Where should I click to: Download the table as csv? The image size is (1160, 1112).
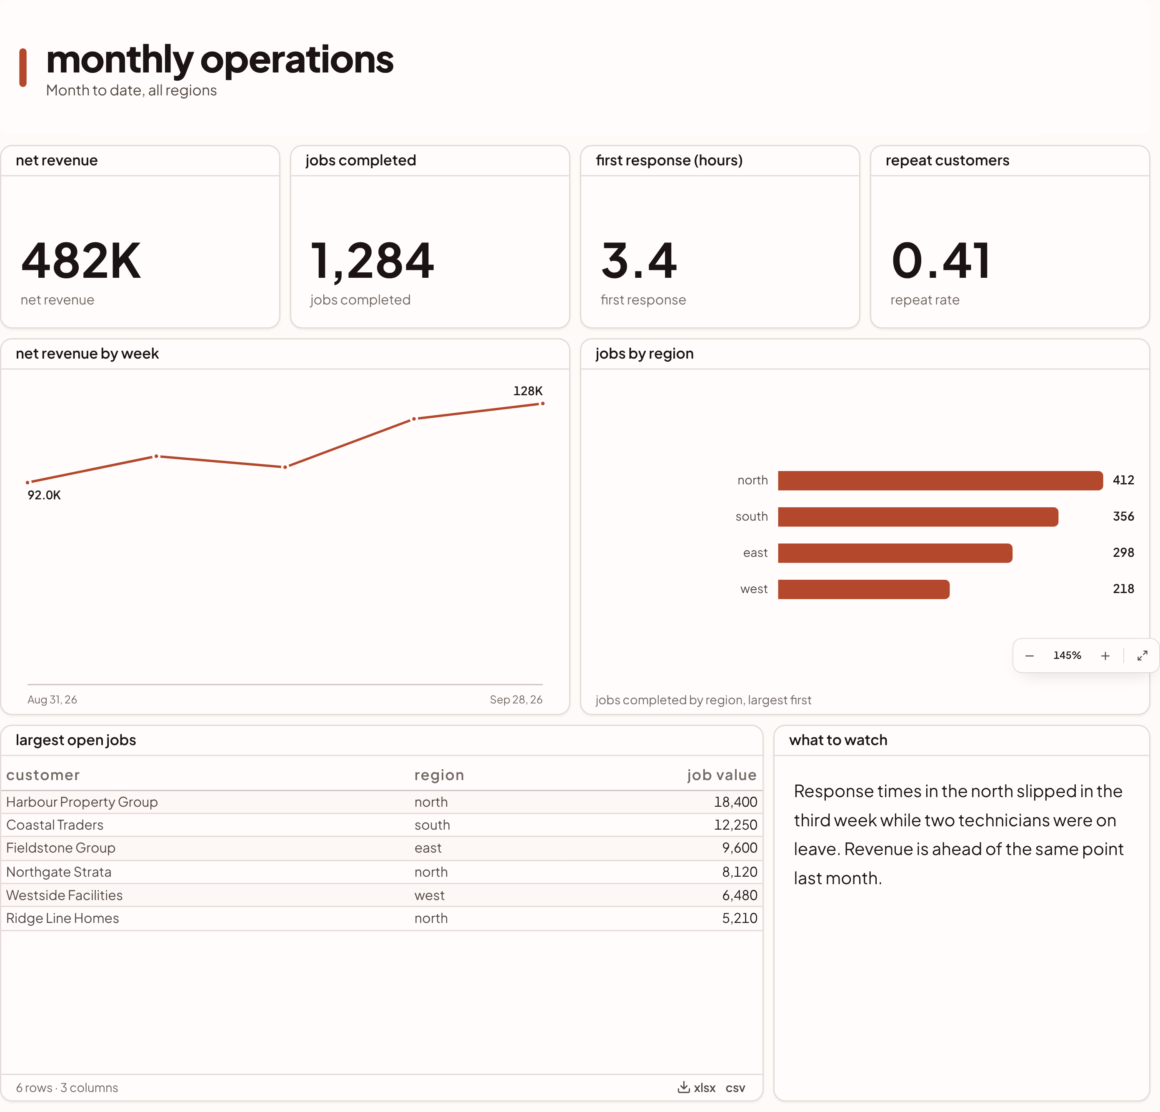[735, 1088]
